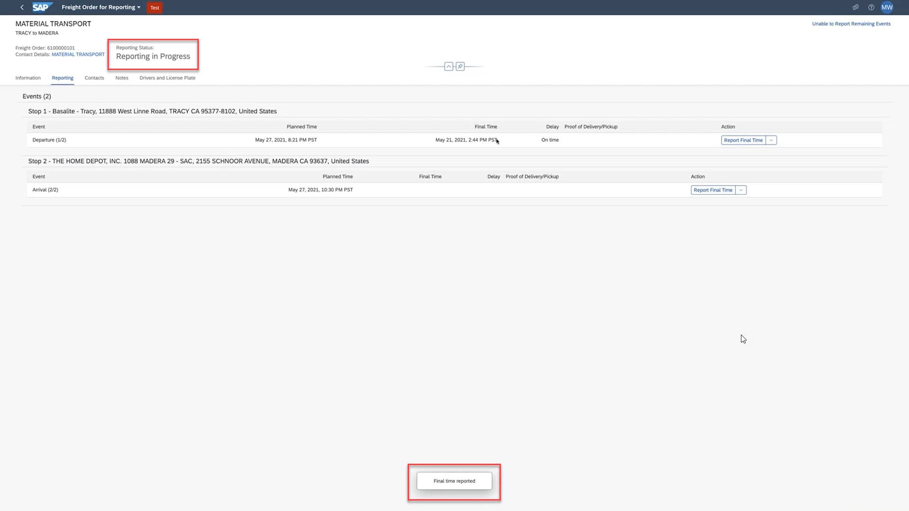Click planned time May 27, 2021, 8:21 PM PST

286,140
